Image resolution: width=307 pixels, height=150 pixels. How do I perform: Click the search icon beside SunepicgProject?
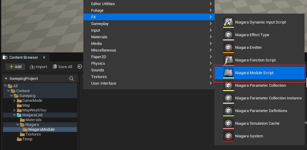pyautogui.click(x=72, y=79)
